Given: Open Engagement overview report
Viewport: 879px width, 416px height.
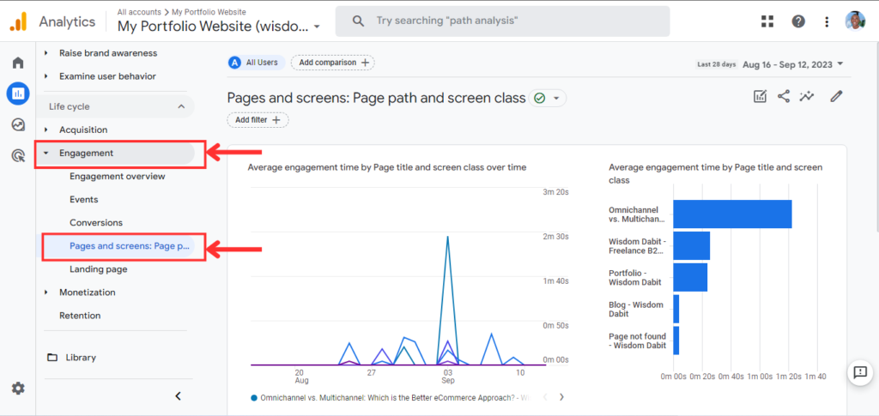Looking at the screenshot, I should click(117, 177).
